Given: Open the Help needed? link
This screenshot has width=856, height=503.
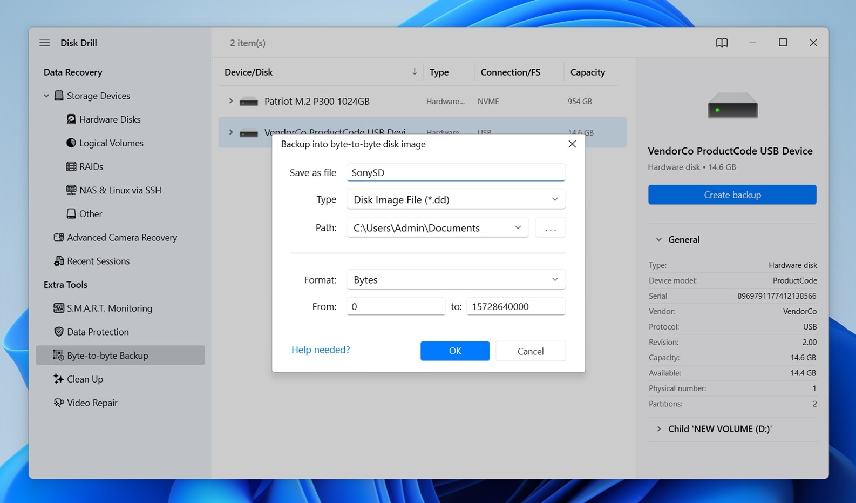Looking at the screenshot, I should 321,350.
